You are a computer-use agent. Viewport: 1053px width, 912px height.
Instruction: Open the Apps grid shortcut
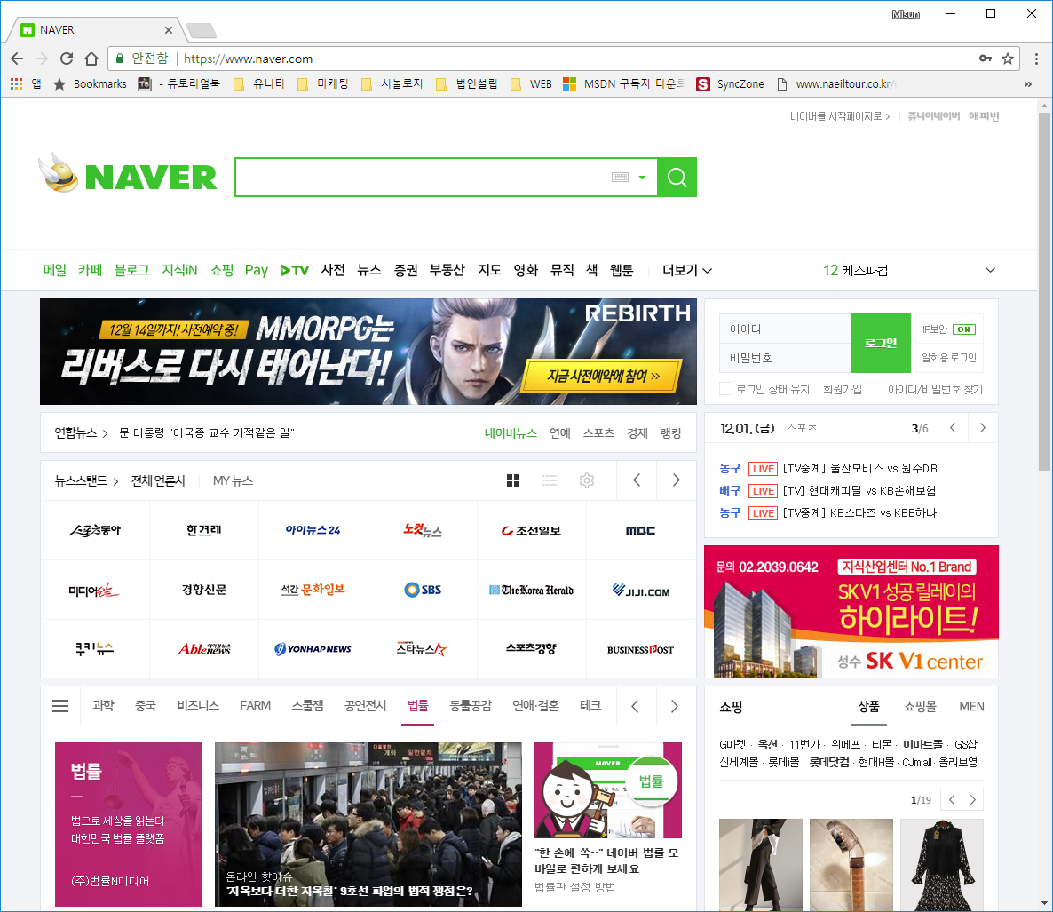tap(17, 84)
